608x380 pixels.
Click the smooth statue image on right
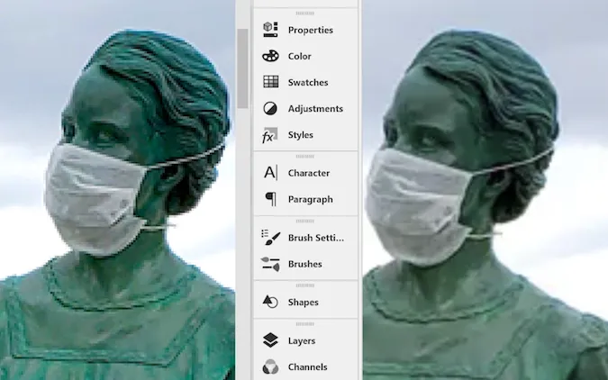click(x=485, y=190)
